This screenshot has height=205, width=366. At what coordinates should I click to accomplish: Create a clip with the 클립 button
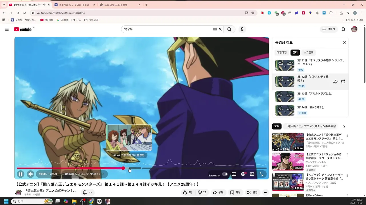tap(252, 192)
